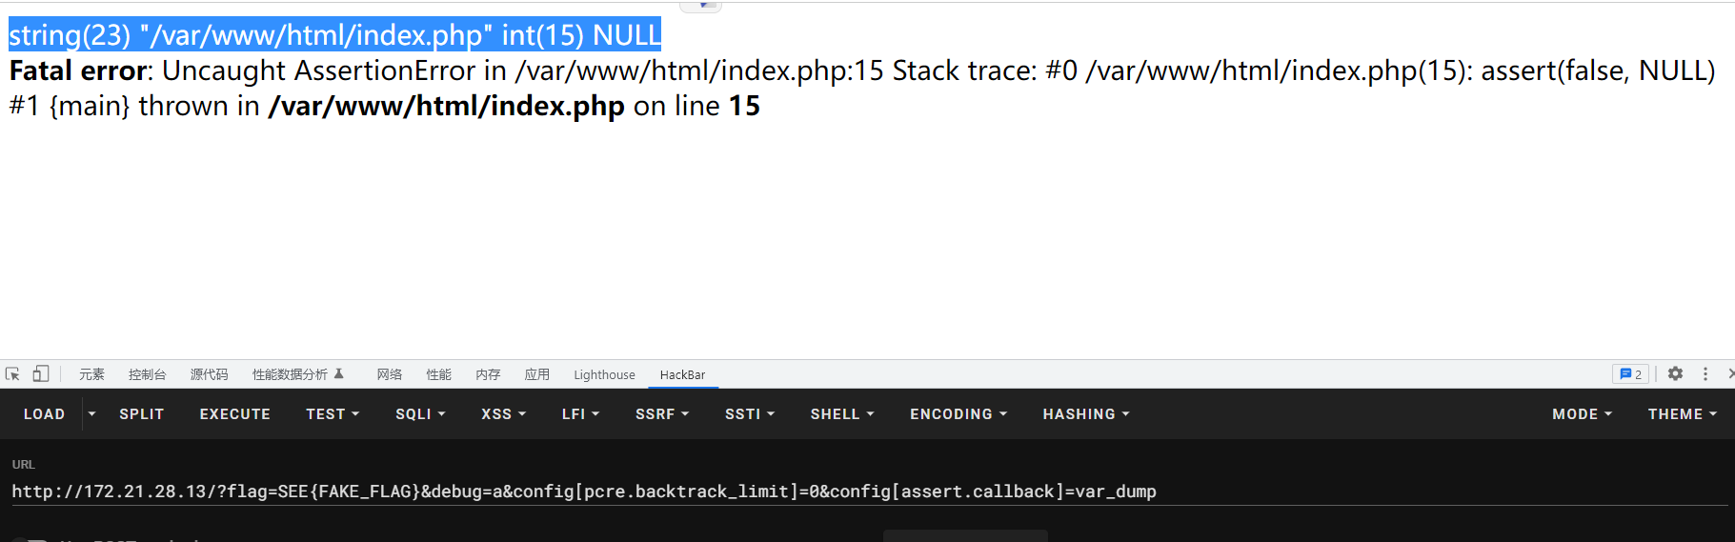The height and width of the screenshot is (542, 1735).
Task: Open the 网络 network tab
Action: 389,375
